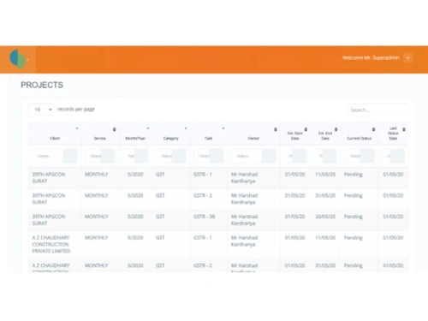Sort by the Owner column header
Viewport: 428px width, 321px height.
(x=253, y=134)
